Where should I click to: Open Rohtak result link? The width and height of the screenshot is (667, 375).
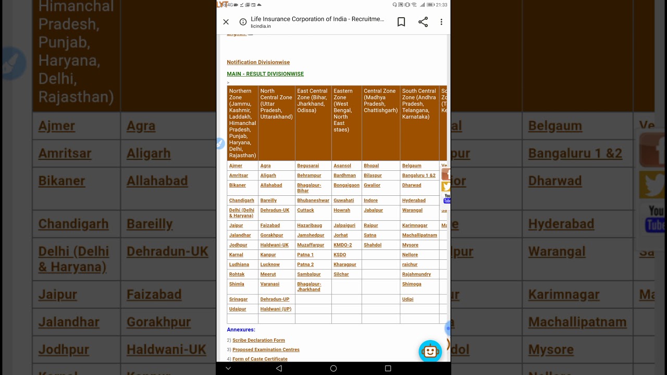pos(237,274)
